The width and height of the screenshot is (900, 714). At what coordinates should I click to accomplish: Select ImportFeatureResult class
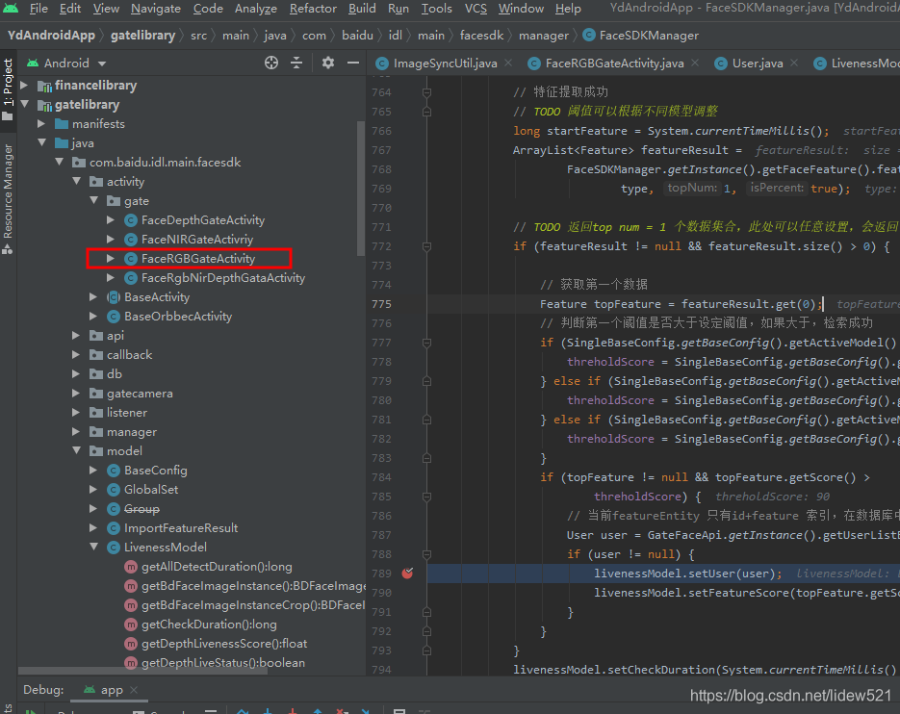tap(181, 528)
